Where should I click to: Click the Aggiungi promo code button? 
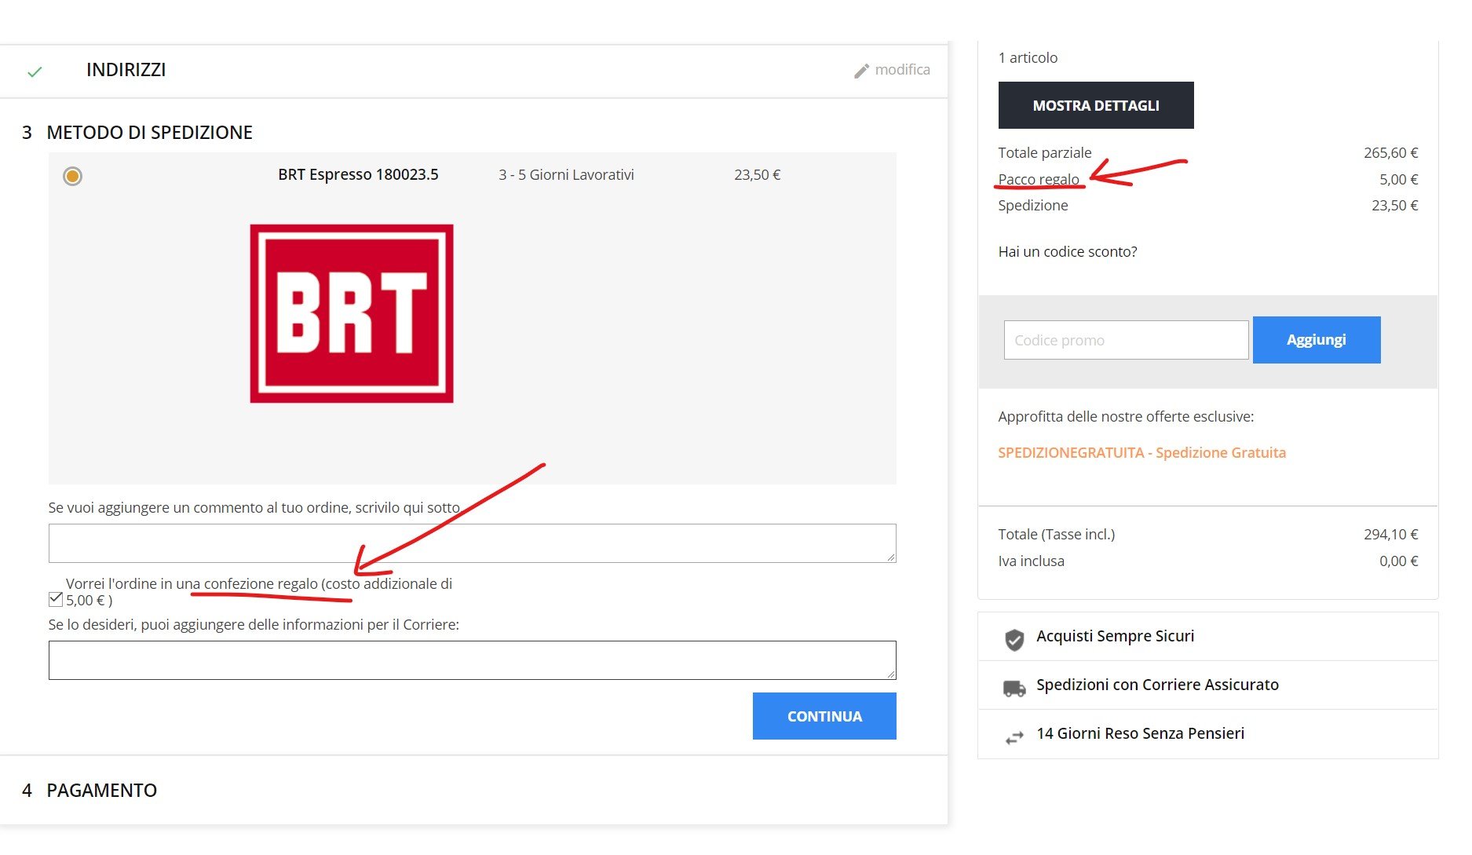(x=1317, y=340)
